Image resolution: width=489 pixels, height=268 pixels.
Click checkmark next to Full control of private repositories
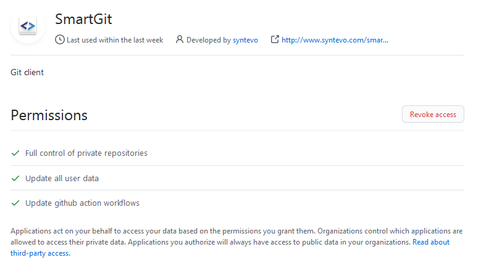click(x=15, y=153)
